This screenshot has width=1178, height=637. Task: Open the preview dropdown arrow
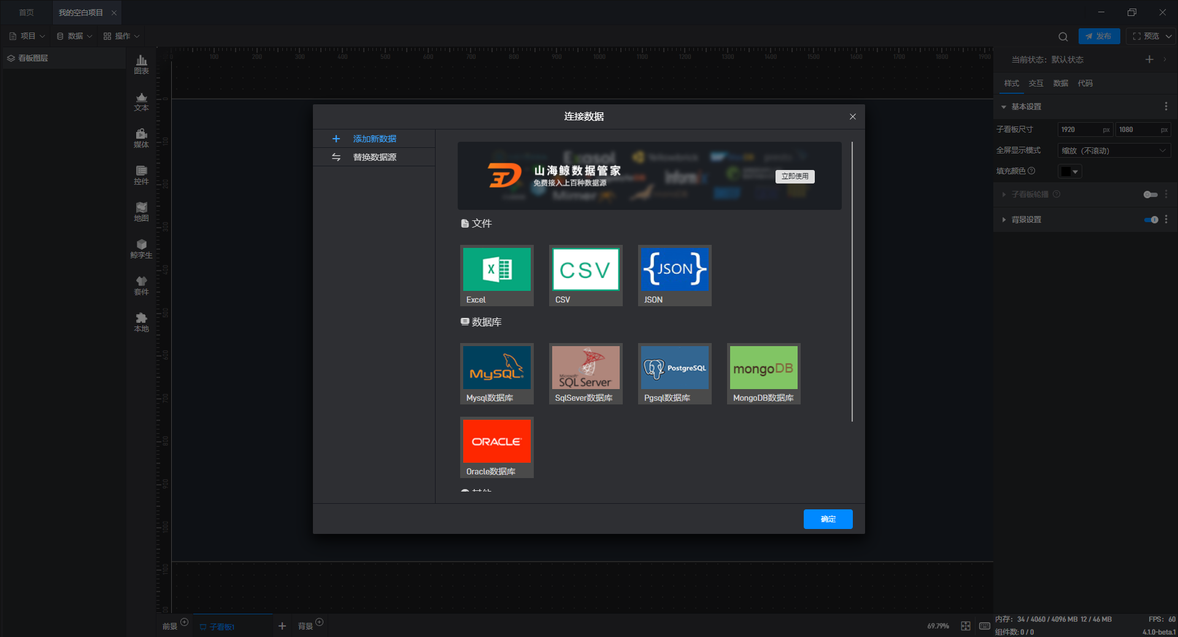[1169, 36]
